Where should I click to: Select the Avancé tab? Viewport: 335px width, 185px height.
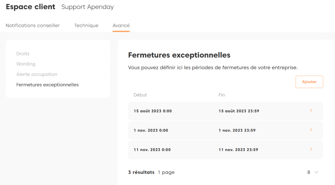pyautogui.click(x=121, y=26)
